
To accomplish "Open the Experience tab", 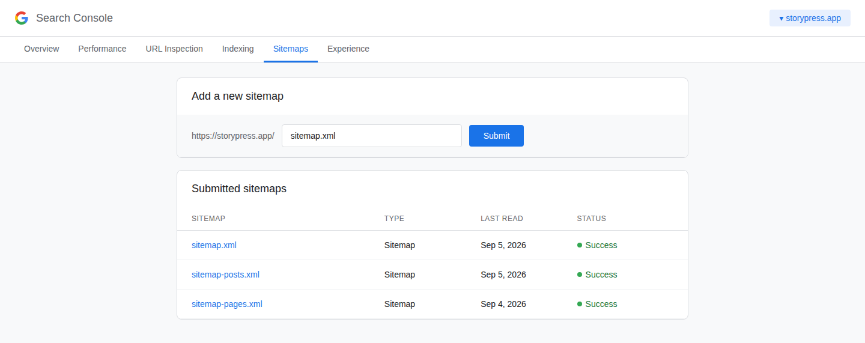I will pyautogui.click(x=348, y=49).
